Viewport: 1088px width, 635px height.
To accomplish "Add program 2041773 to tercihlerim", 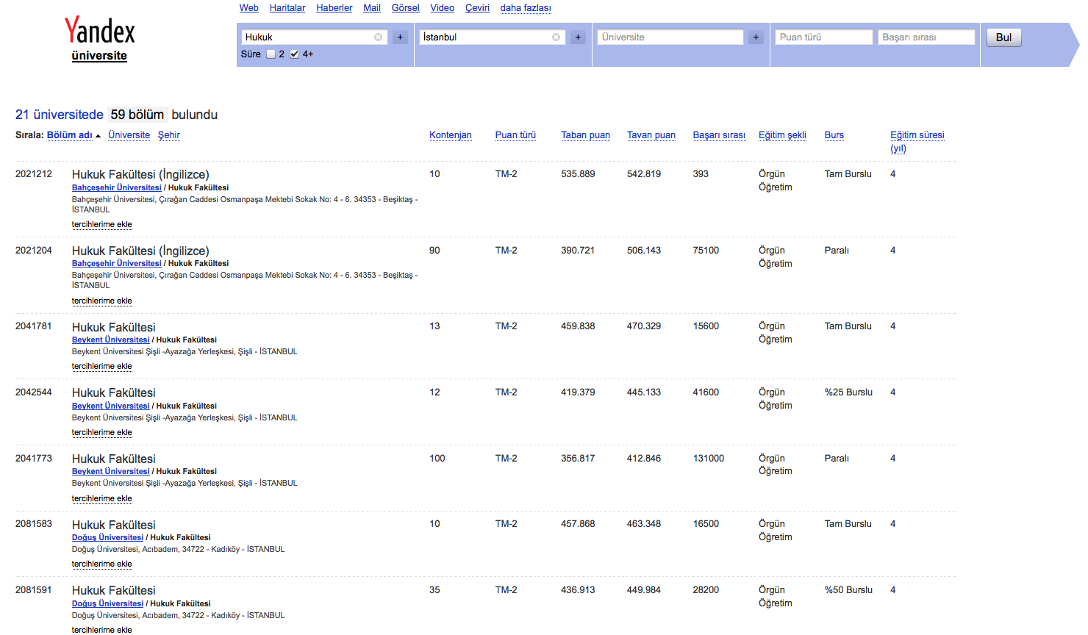I will (x=102, y=498).
